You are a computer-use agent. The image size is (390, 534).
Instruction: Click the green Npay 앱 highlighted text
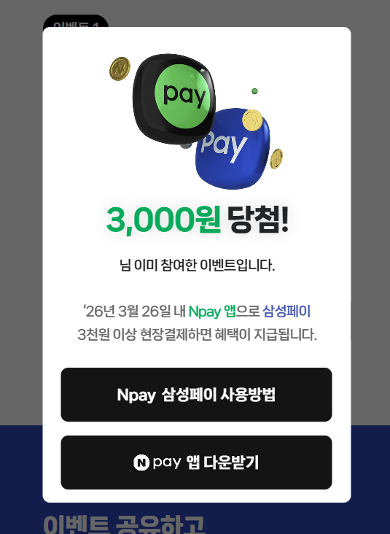click(212, 311)
